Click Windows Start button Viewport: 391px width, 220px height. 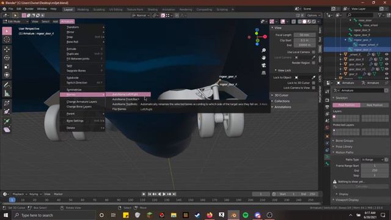pos(5,215)
